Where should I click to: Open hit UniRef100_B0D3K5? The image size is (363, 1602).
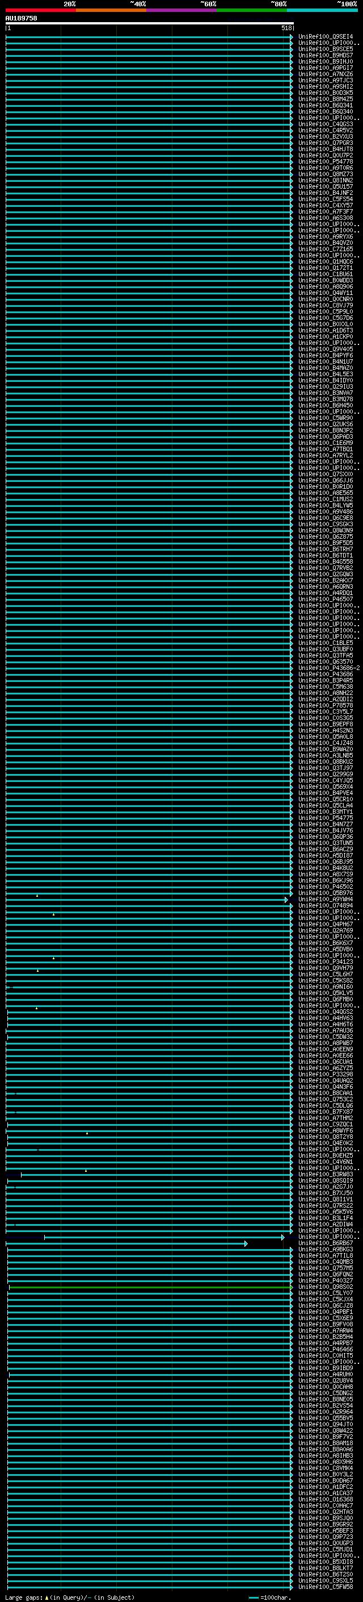pos(326,93)
